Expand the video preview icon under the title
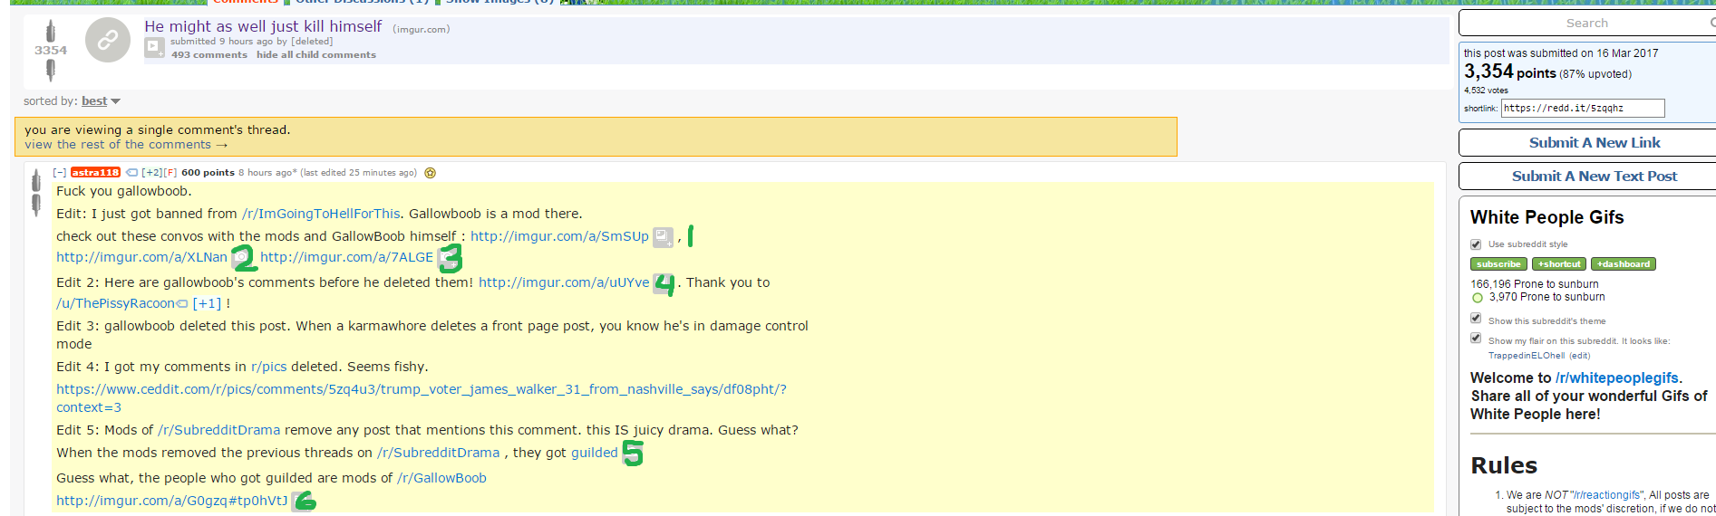This screenshot has width=1716, height=516. pyautogui.click(x=155, y=47)
